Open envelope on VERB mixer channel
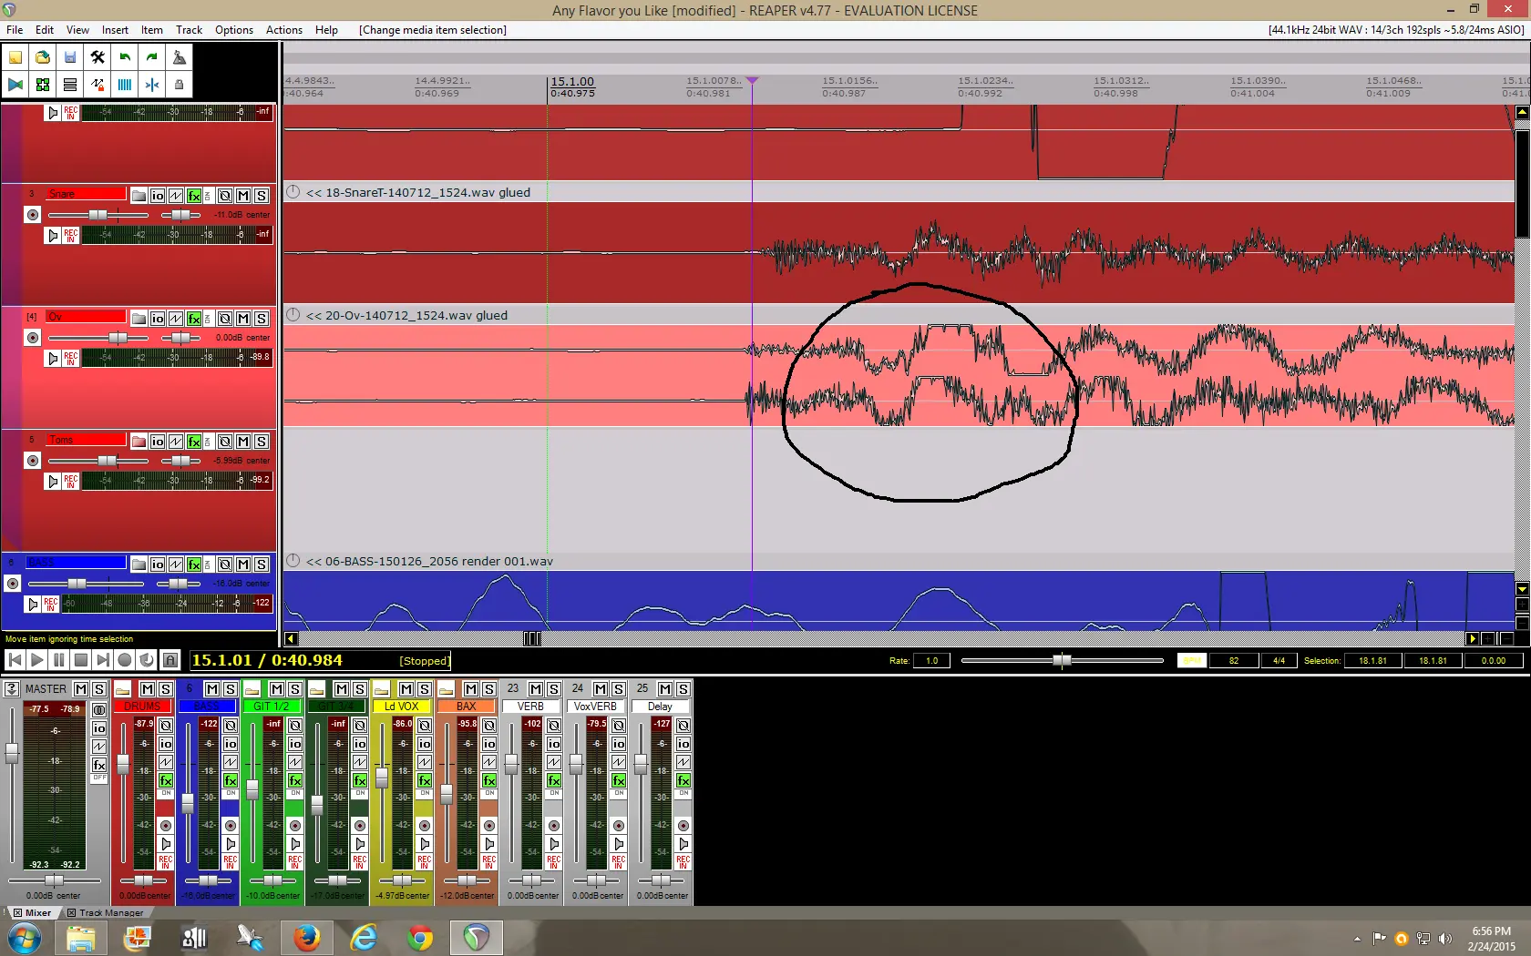 [554, 762]
